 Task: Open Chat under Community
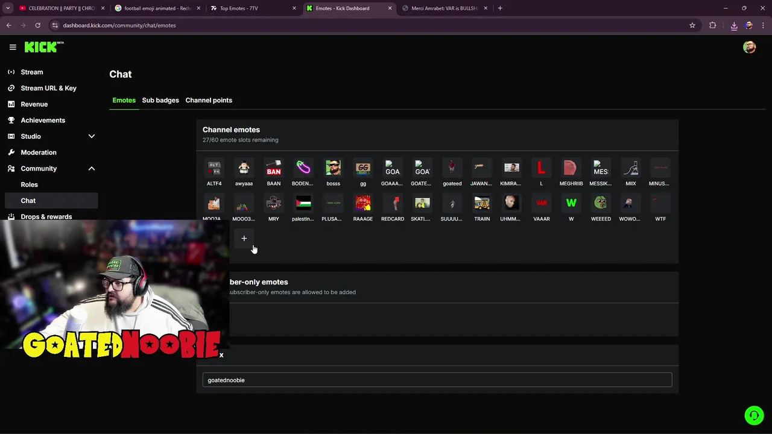point(51,201)
